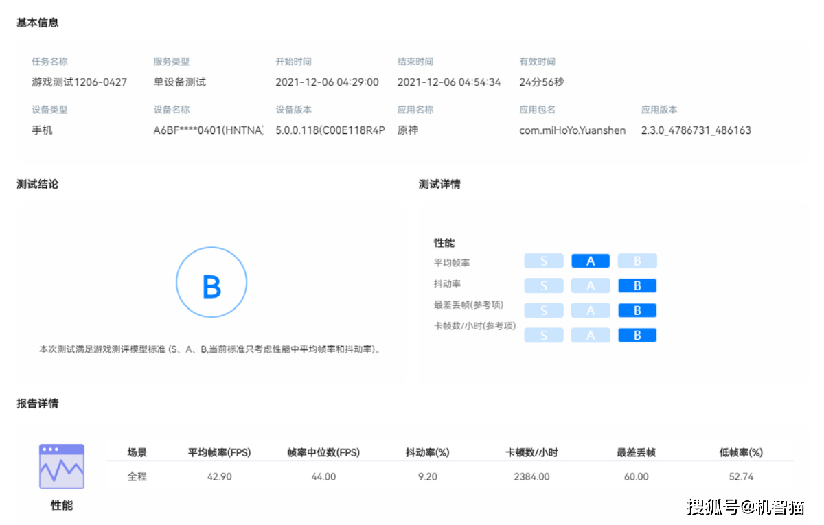This screenshot has height=525, width=824.
Task: Select A badge for 抖动率
Action: coord(591,285)
